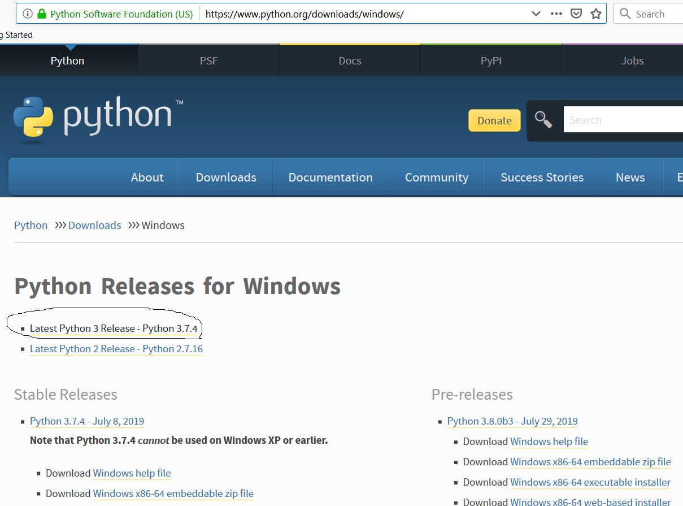
Task: Click Latest Python 3 Release - Python 3.7.4
Action: point(114,328)
